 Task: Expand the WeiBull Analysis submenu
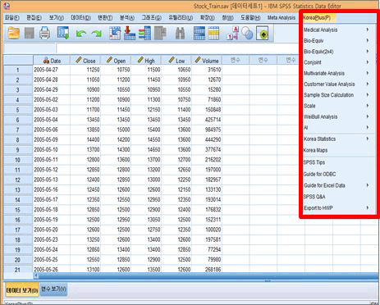[337, 116]
